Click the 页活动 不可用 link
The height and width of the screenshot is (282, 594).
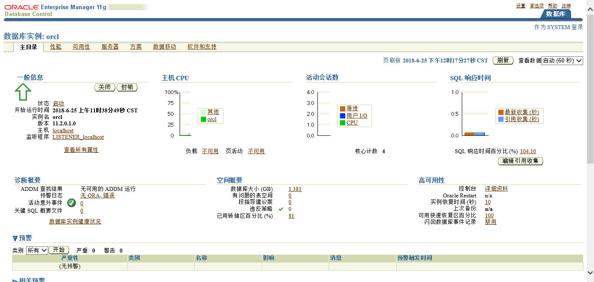257,151
